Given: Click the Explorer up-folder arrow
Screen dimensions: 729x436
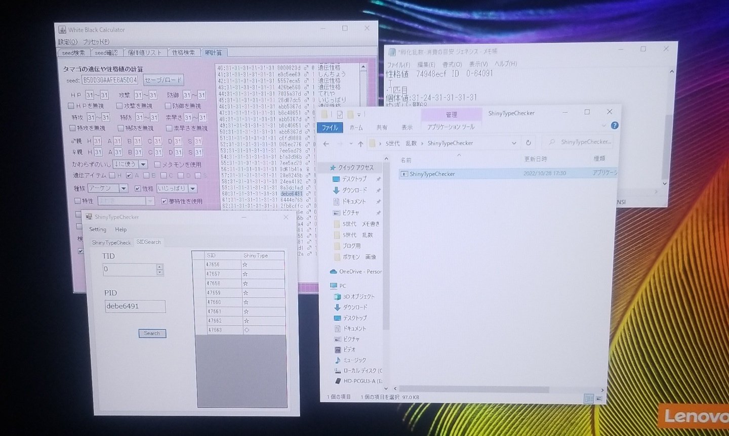Looking at the screenshot, I should pos(360,144).
